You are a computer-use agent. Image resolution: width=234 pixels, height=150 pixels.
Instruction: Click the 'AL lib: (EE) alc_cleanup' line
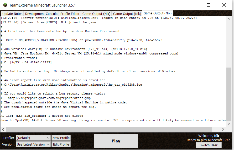tap(42, 116)
